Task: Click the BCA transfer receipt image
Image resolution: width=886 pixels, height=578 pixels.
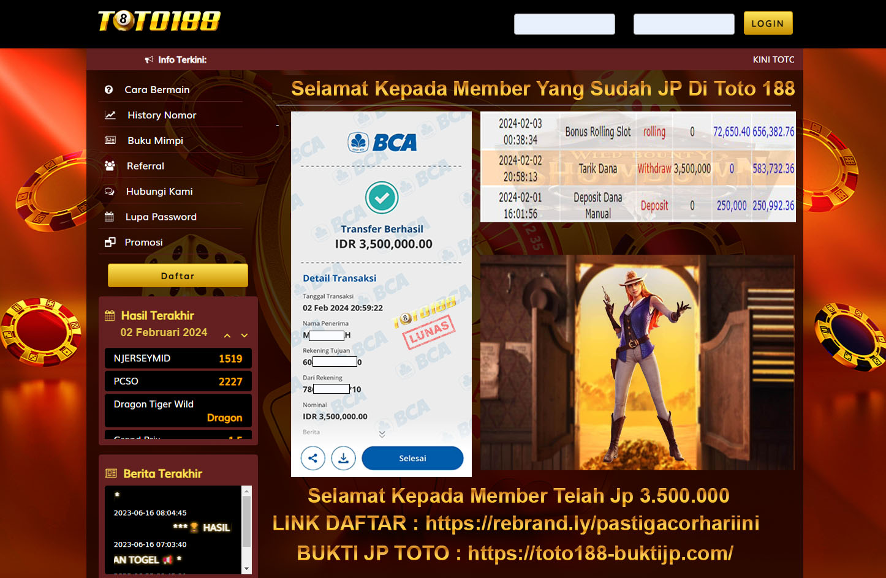Action: coord(381,294)
